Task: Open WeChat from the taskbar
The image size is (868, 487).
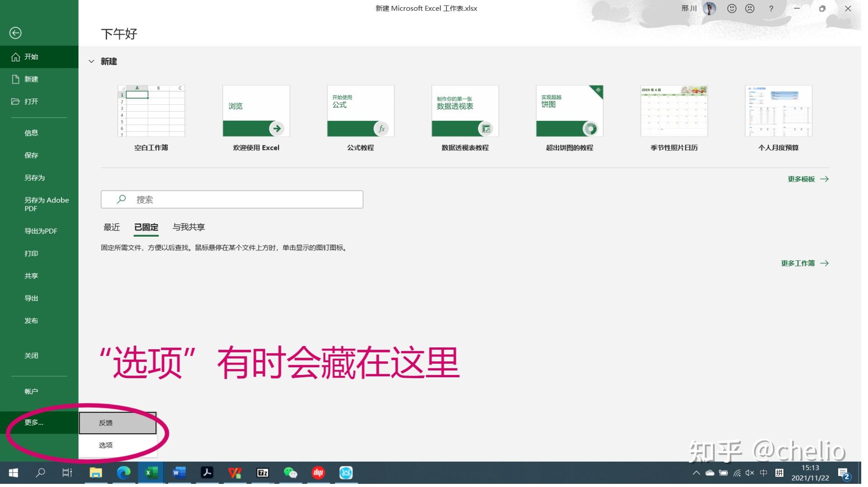Action: [290, 473]
